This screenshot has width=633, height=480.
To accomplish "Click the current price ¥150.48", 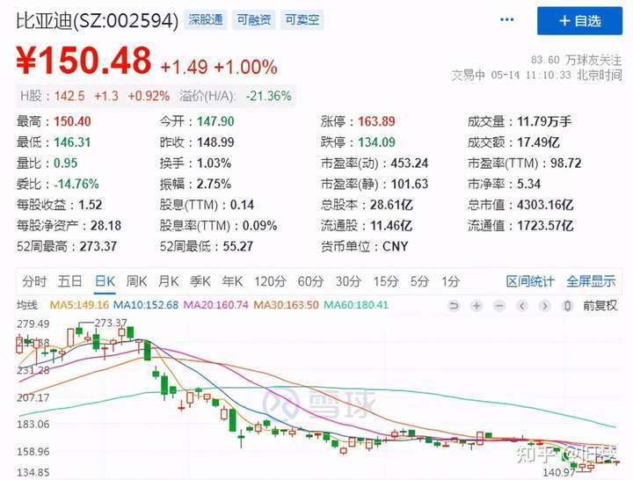I will pyautogui.click(x=84, y=61).
